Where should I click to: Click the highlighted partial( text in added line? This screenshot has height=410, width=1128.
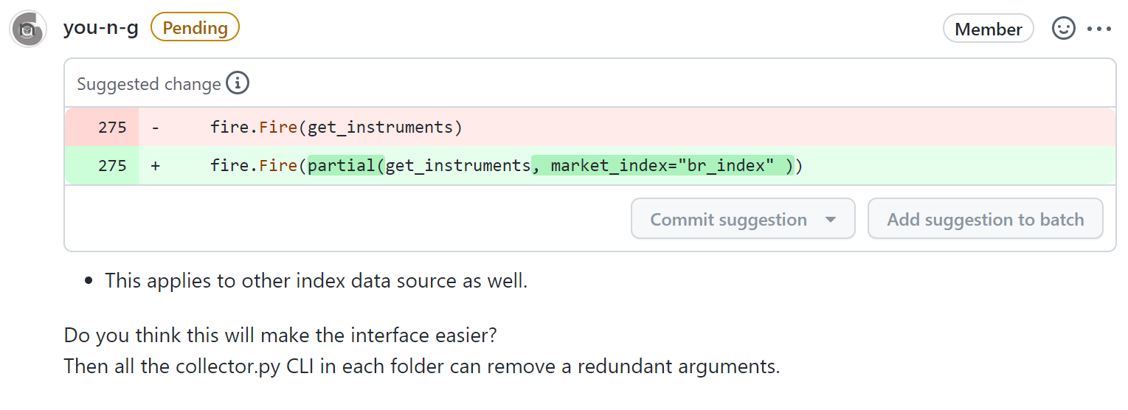click(x=343, y=165)
